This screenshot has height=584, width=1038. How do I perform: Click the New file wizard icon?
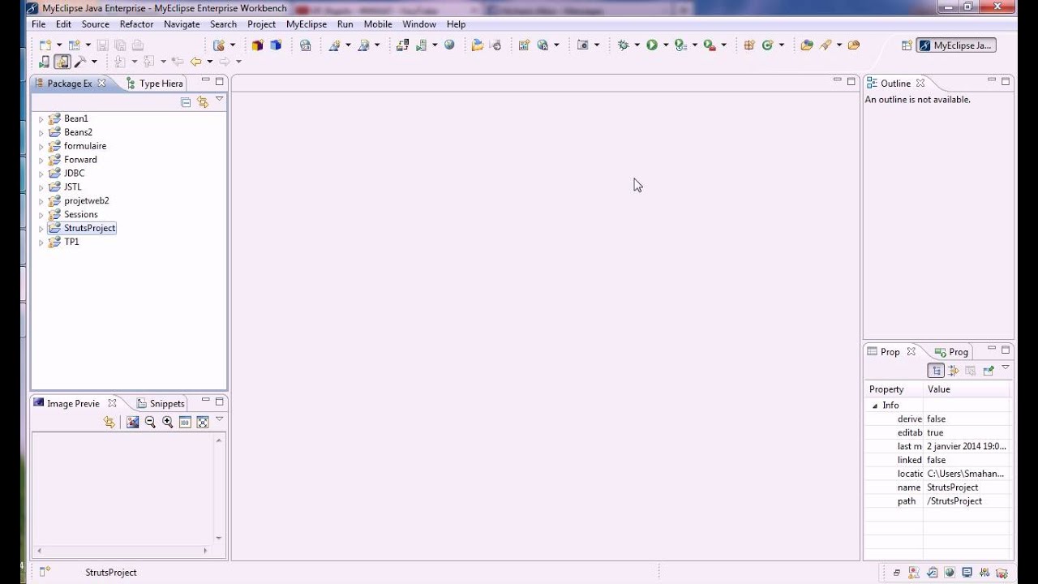coord(45,45)
